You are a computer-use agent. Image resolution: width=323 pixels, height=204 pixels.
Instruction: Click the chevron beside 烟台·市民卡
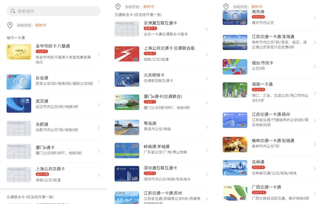pos(315,67)
